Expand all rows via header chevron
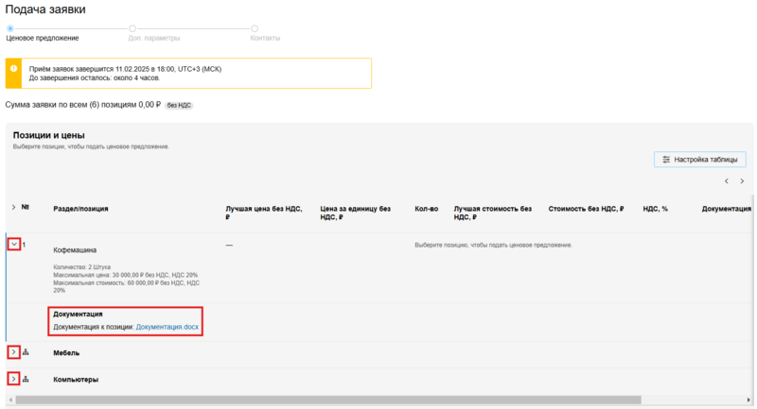The height and width of the screenshot is (409, 757). pyautogui.click(x=13, y=207)
